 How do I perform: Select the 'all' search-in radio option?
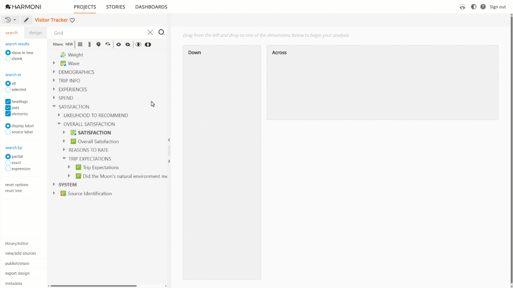(x=8, y=84)
